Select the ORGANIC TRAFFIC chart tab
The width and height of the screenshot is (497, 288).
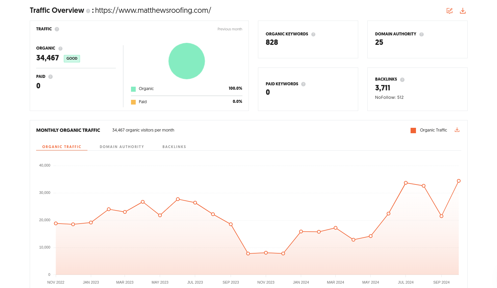(x=62, y=147)
